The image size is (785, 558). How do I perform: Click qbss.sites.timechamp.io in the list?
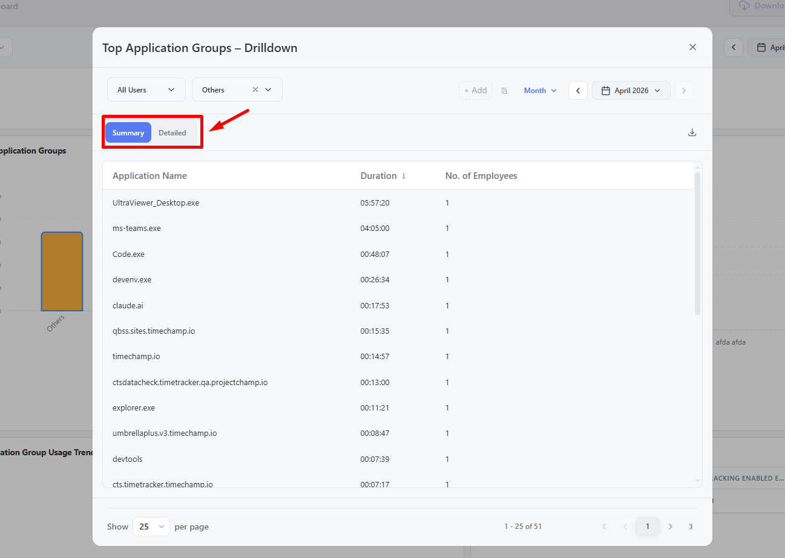pos(154,331)
